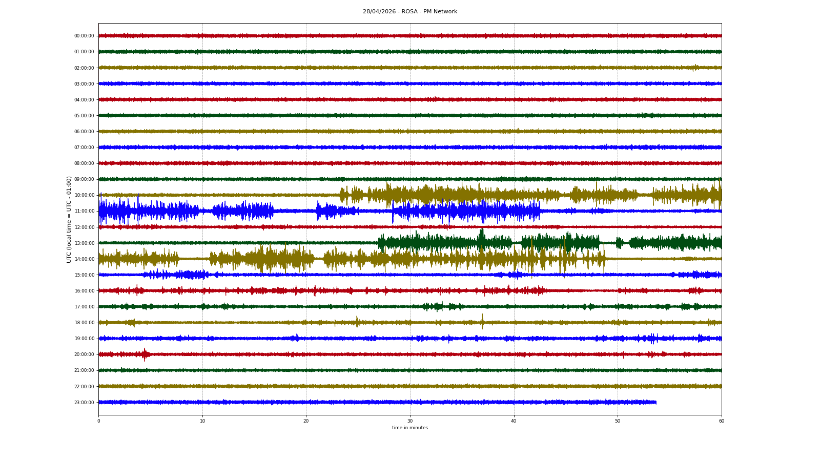
Task: Select the 30 minute tick label
Action: 410,421
